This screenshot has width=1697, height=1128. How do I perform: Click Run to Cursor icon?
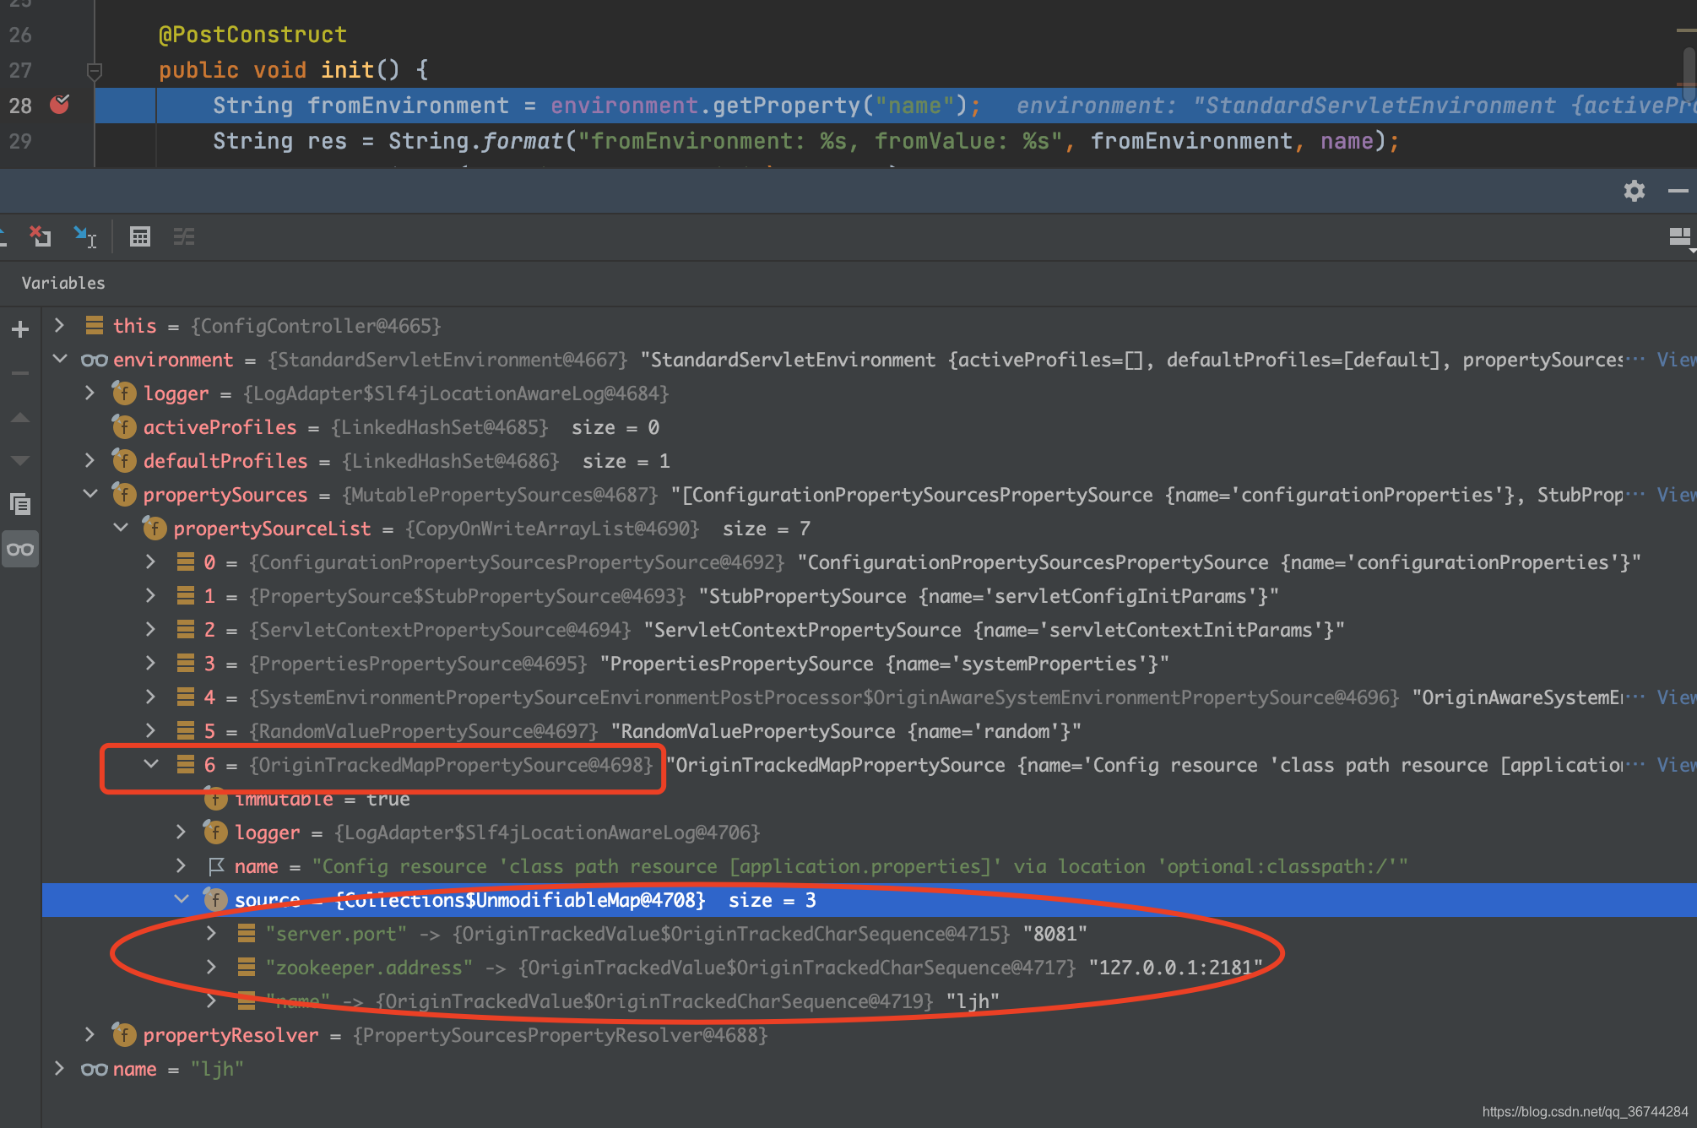(x=84, y=236)
